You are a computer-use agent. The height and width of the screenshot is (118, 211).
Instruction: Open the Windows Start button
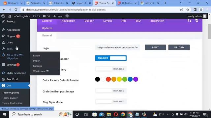[x=4, y=114]
